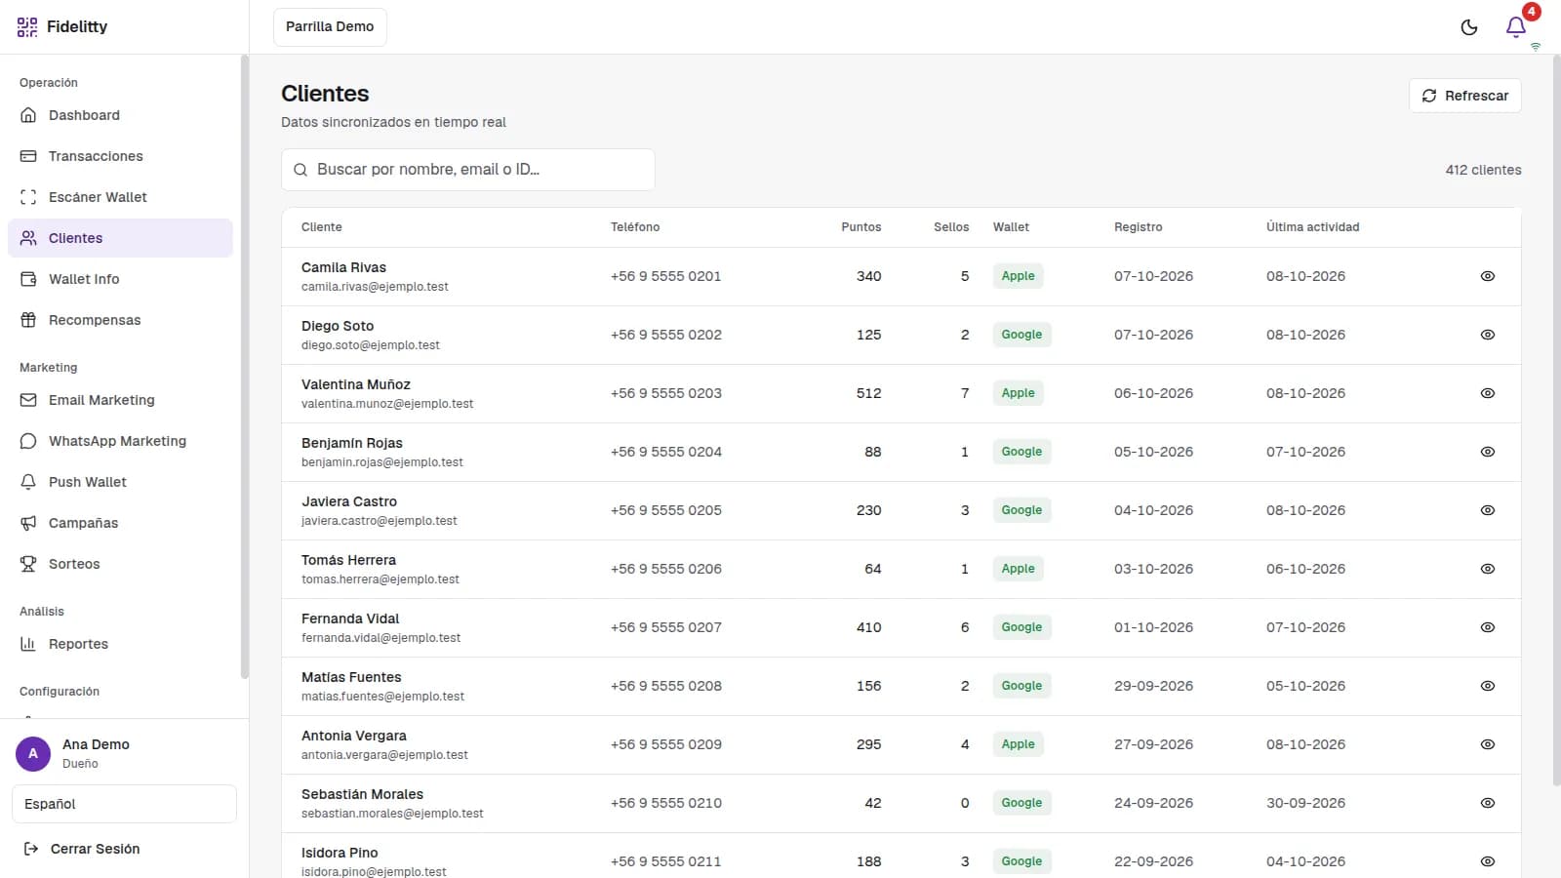Image resolution: width=1561 pixels, height=878 pixels.
Task: Click the Google badge for Fernanda Vidal
Action: (1021, 627)
